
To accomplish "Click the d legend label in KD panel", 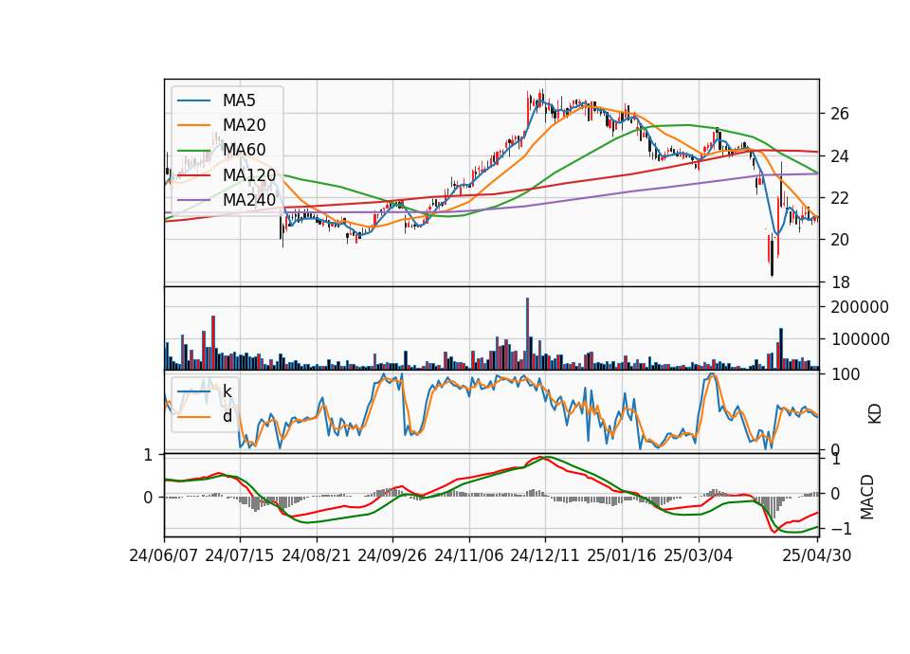I will pyautogui.click(x=227, y=416).
